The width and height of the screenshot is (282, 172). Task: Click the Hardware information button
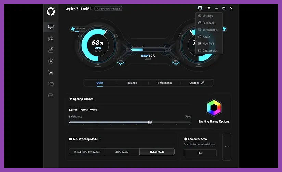(x=108, y=9)
